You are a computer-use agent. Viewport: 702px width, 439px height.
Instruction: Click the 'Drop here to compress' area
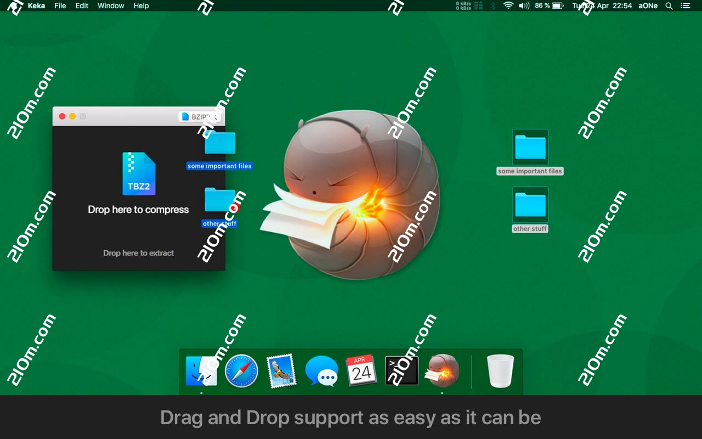139,210
